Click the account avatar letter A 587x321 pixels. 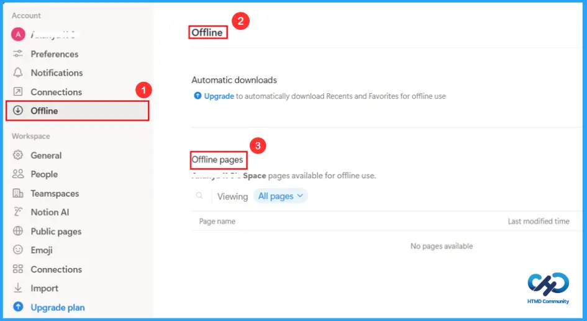[18, 34]
